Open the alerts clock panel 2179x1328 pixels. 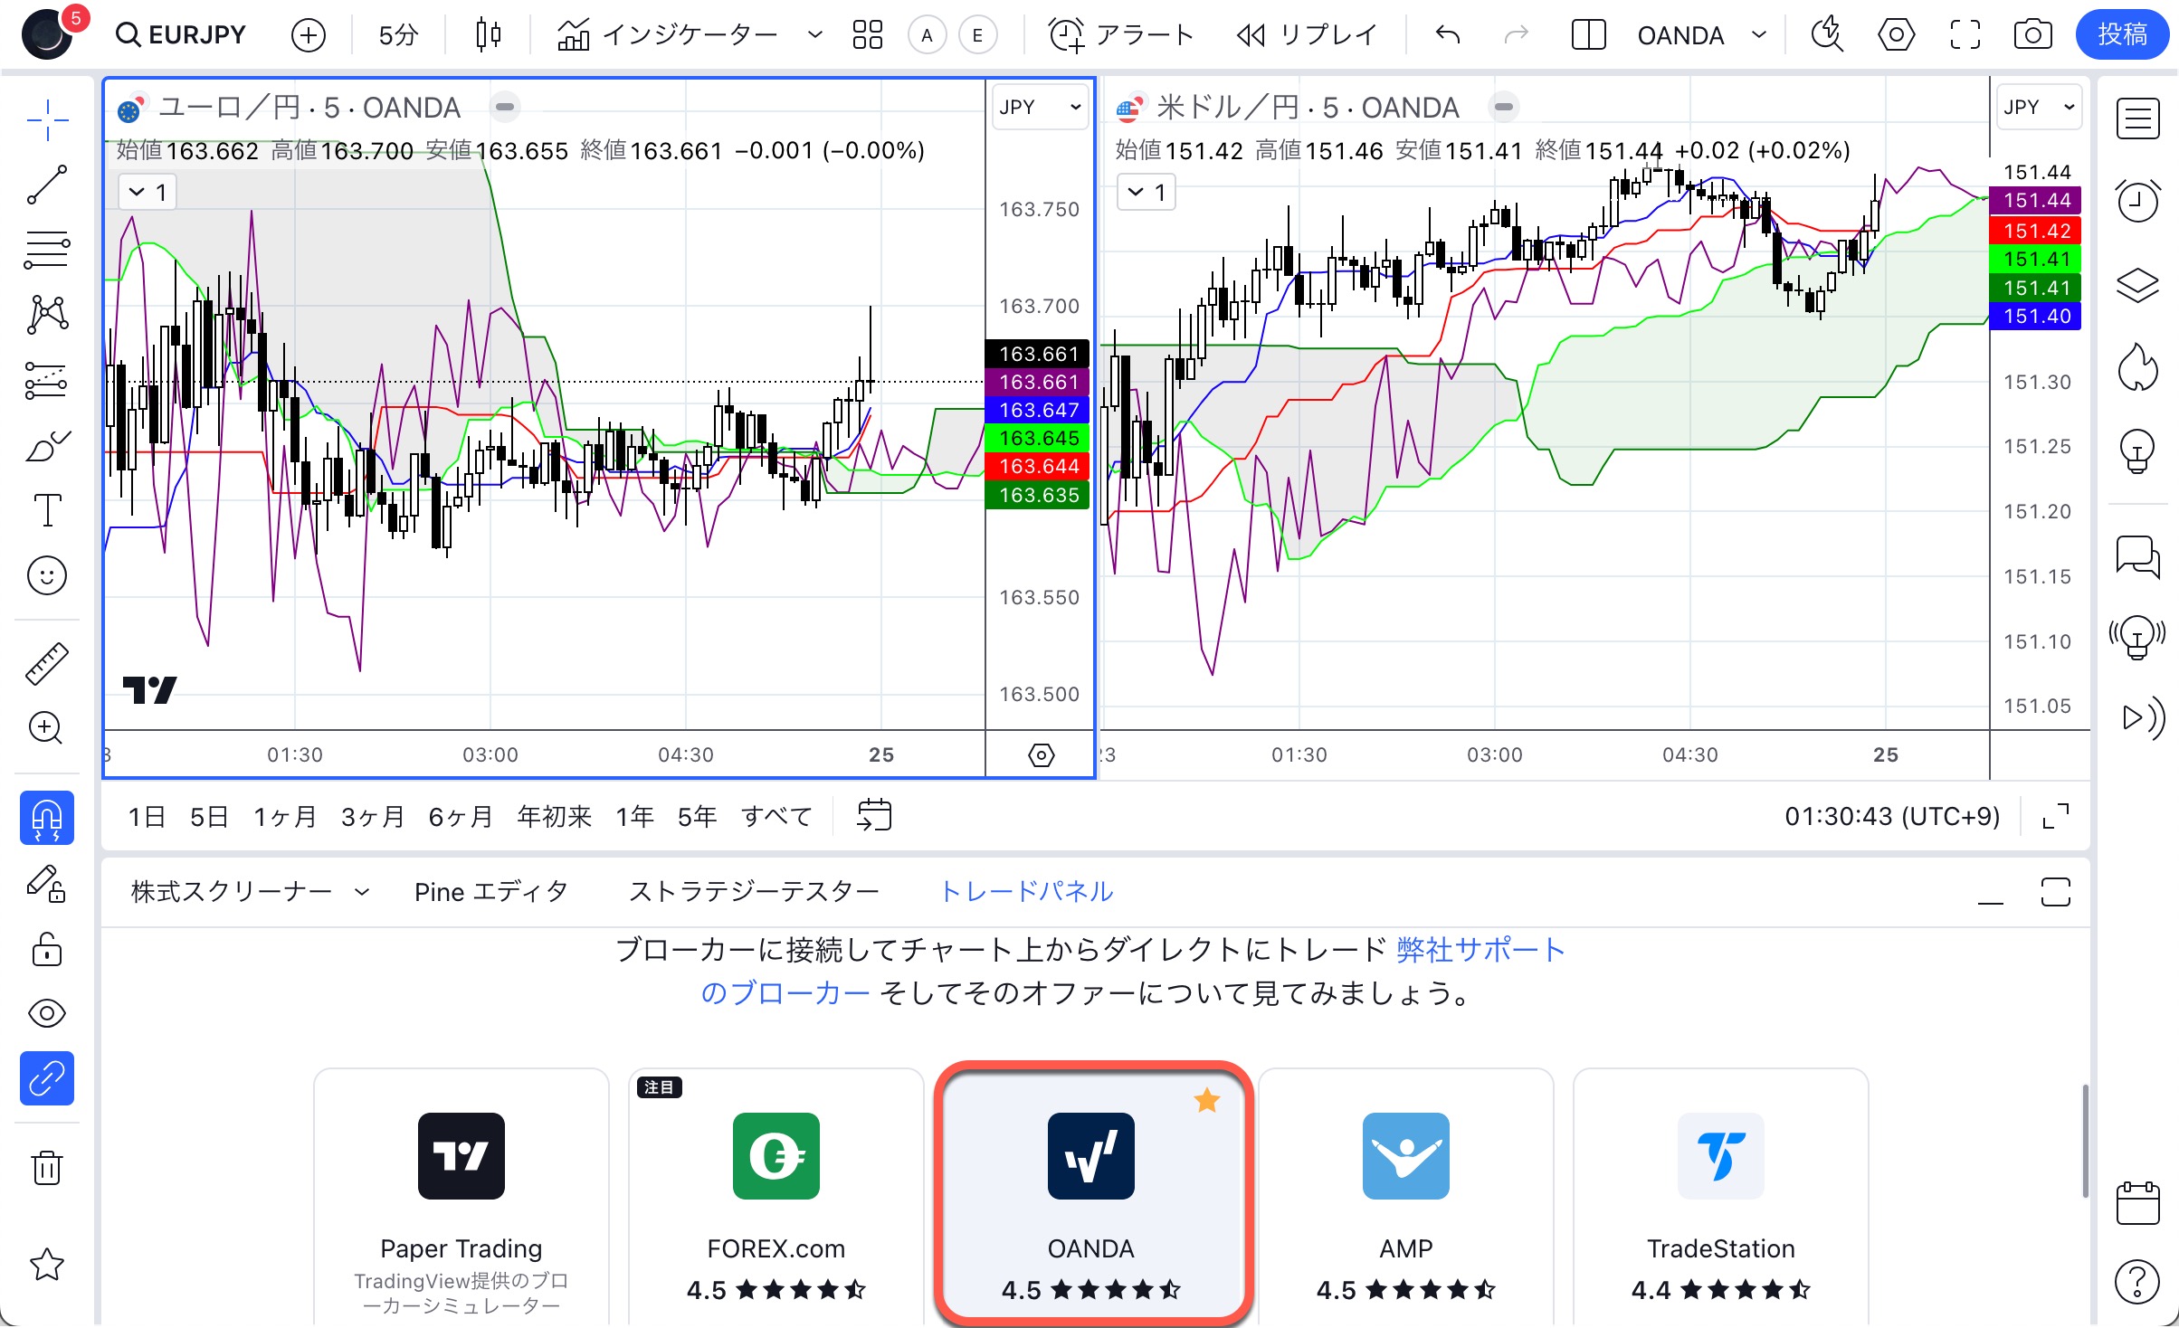click(x=2137, y=200)
